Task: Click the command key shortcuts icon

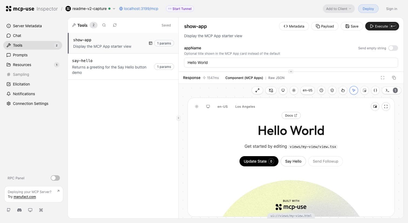Action: (x=41, y=210)
